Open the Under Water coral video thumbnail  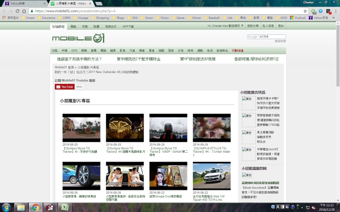[212, 128]
